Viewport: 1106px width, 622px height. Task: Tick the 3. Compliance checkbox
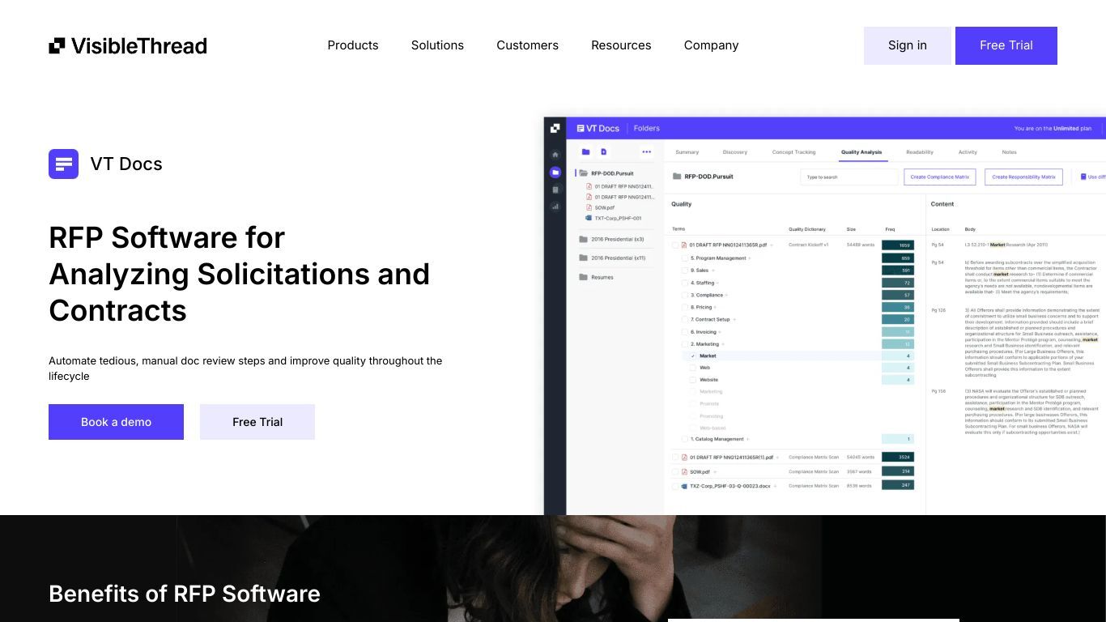coord(685,295)
